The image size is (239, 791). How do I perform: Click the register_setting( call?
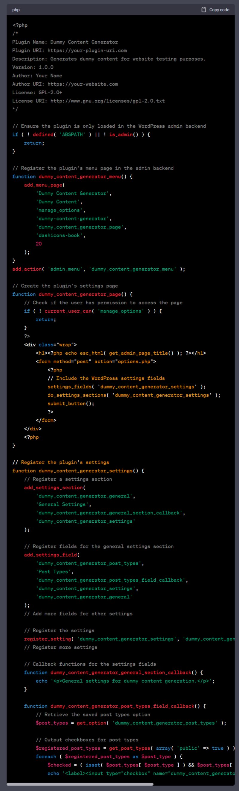coord(49,639)
